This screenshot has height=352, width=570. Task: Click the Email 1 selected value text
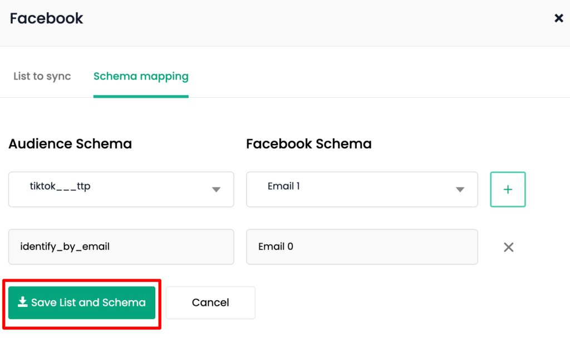283,186
